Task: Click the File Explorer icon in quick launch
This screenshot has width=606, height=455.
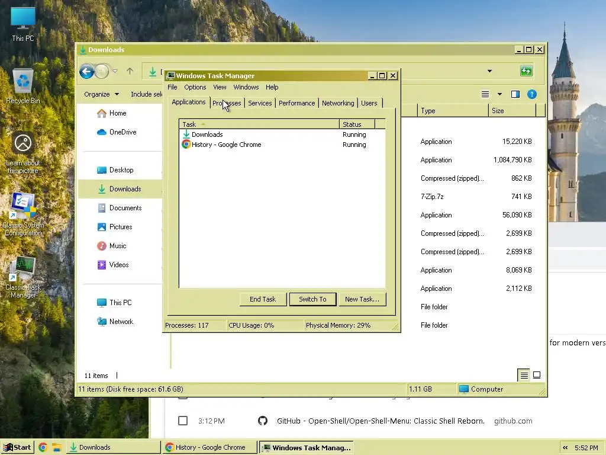Action: (57, 448)
